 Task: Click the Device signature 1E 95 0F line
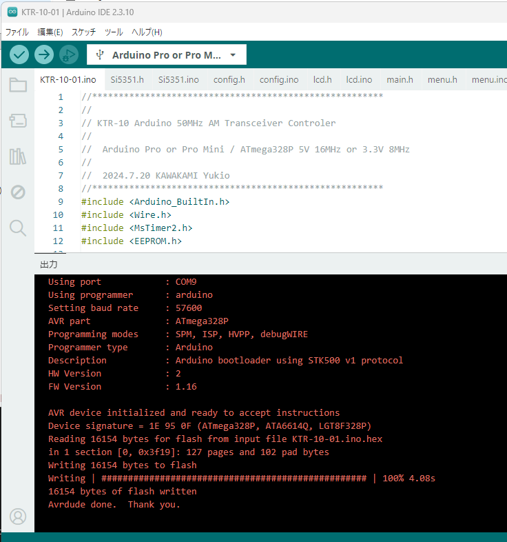(209, 426)
